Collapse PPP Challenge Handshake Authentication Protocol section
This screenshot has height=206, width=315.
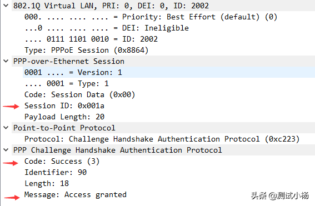pos(6,150)
